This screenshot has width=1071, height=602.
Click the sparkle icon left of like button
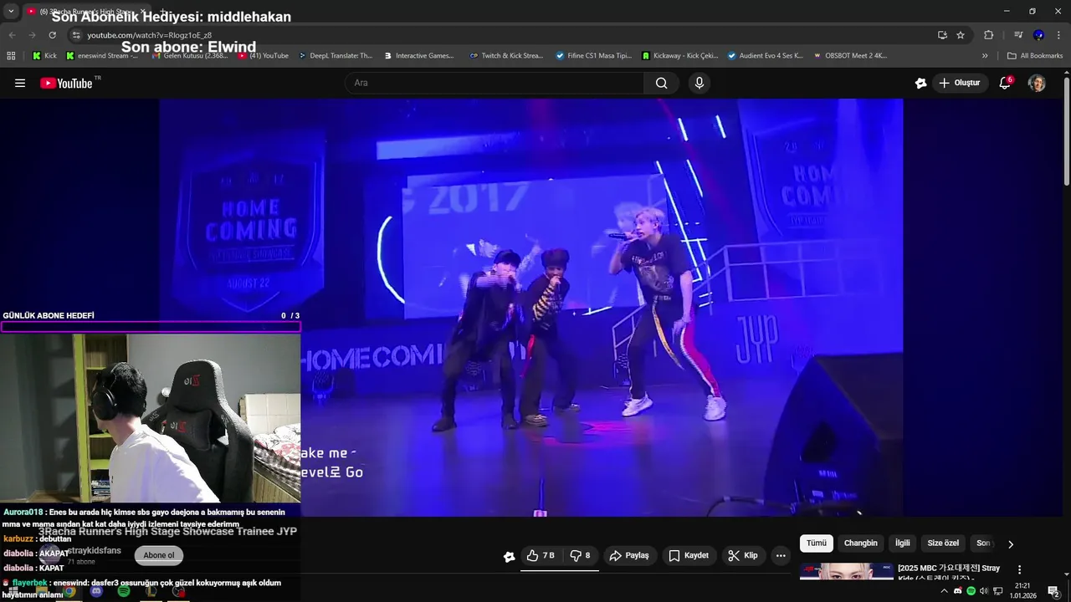(509, 556)
